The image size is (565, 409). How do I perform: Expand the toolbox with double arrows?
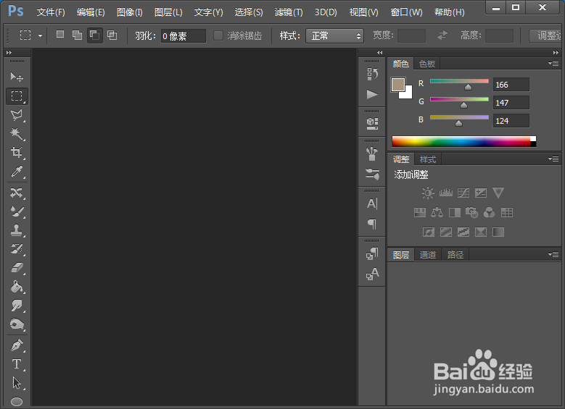[9, 53]
